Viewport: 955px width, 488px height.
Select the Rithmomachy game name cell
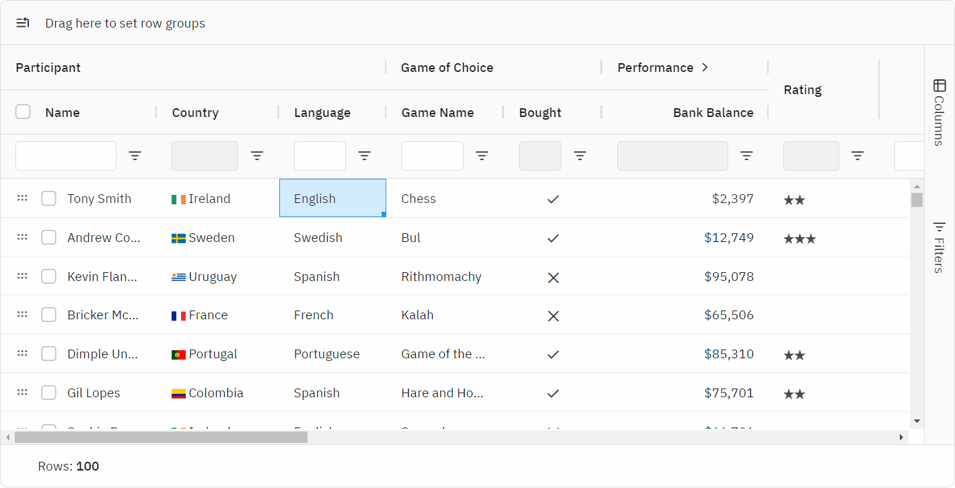coord(441,277)
